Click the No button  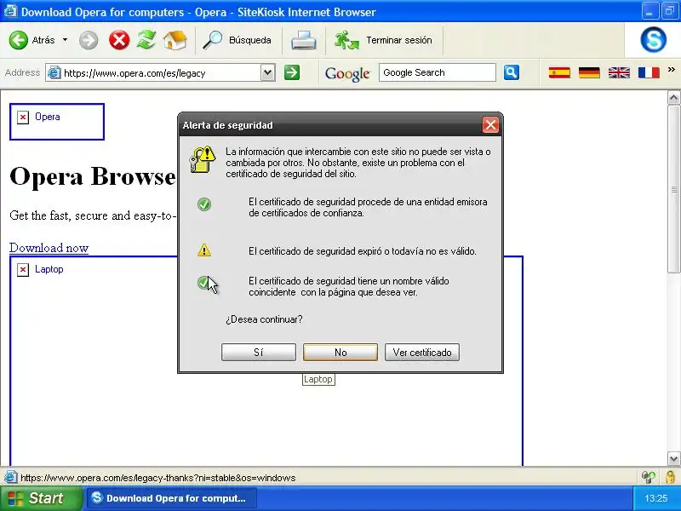click(340, 352)
